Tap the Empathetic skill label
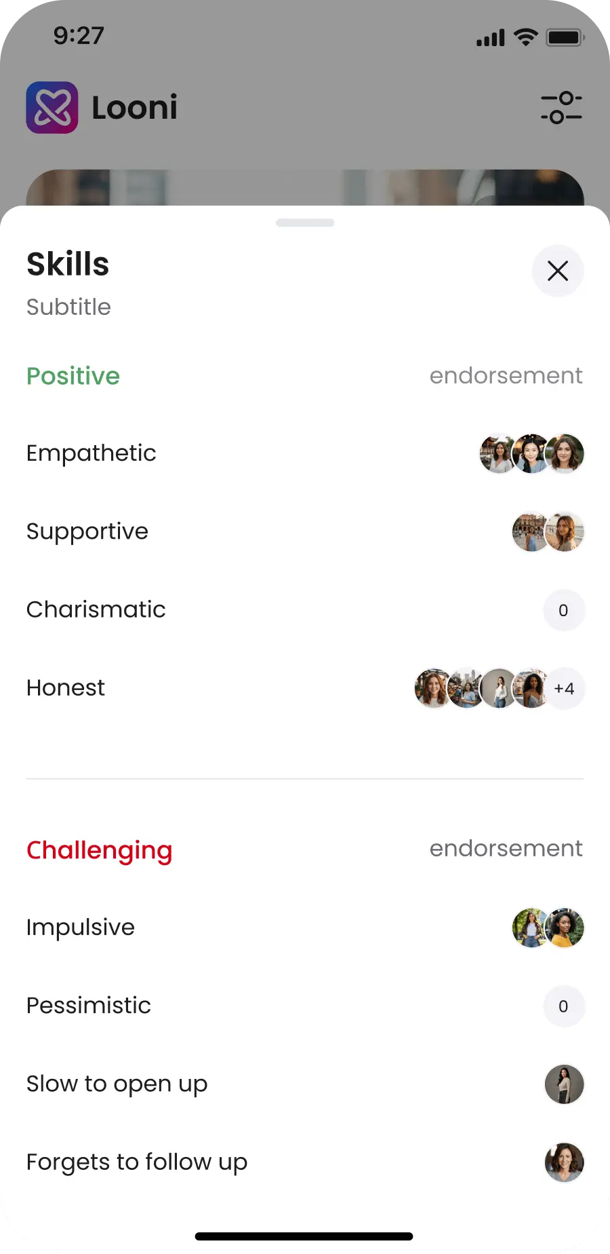 pyautogui.click(x=91, y=453)
